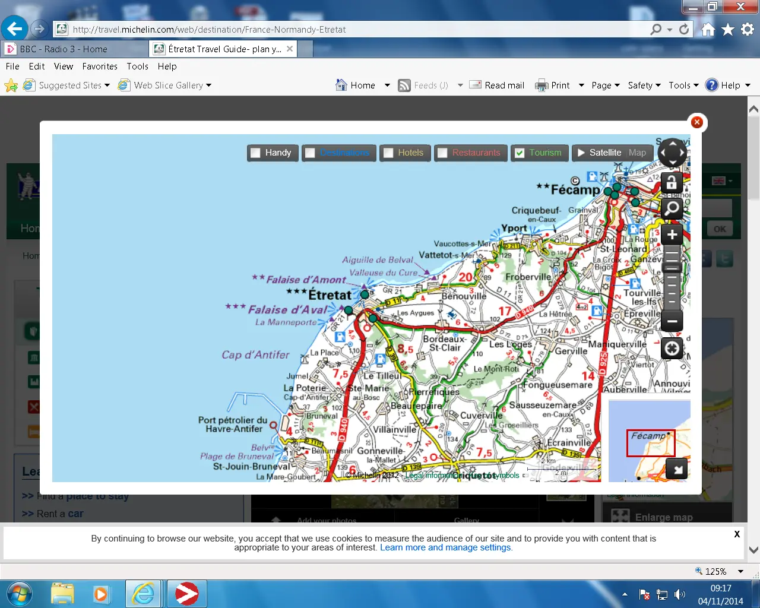Close the map popup with the red X

(x=697, y=122)
